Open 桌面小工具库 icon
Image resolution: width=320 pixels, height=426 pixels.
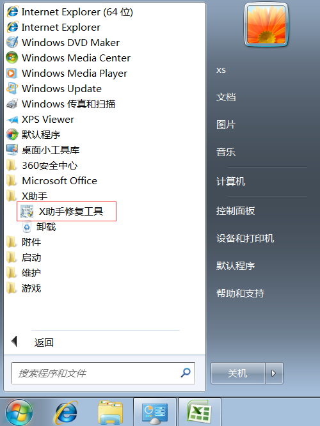coord(12,150)
